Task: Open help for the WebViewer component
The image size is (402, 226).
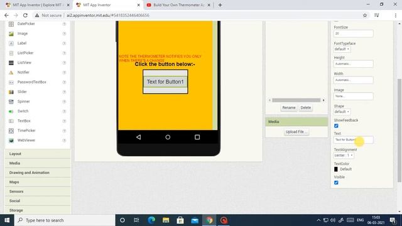Action: pos(64,141)
